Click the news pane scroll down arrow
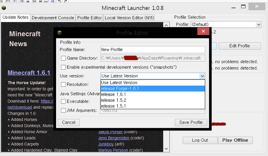 point(166,149)
